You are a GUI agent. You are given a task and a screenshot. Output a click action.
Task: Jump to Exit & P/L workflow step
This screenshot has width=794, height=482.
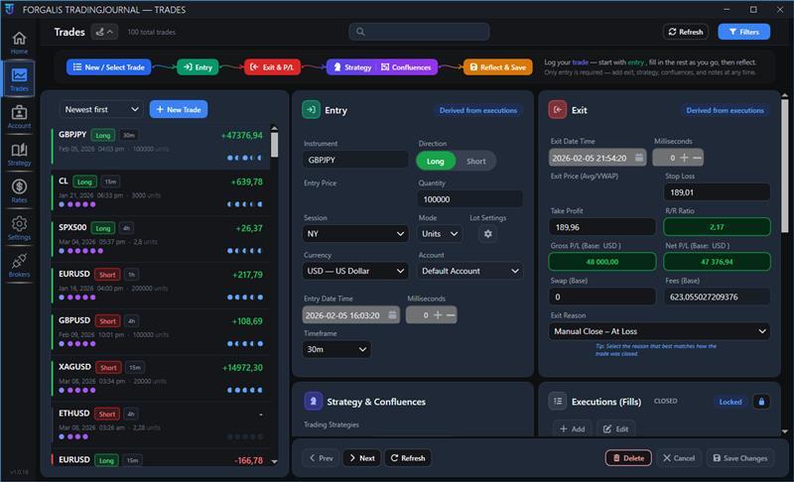coord(272,67)
